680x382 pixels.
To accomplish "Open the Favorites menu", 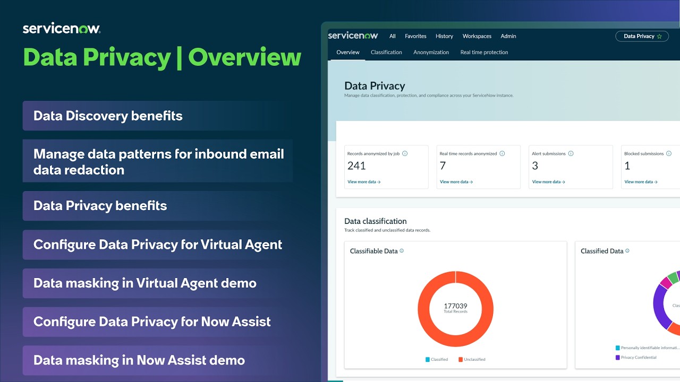I will pyautogui.click(x=415, y=36).
